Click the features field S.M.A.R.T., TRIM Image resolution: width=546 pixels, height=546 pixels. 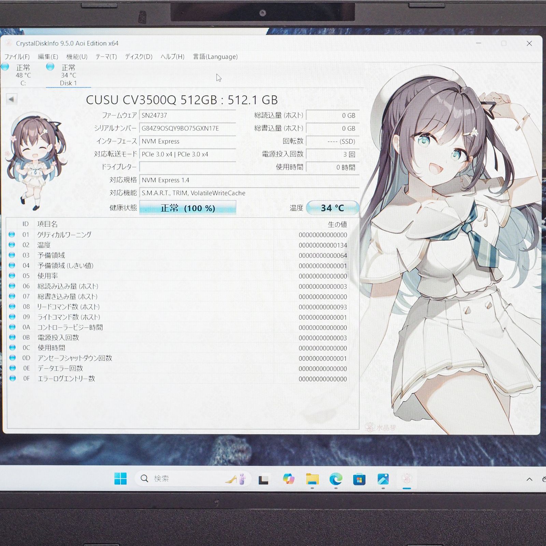[x=249, y=193]
